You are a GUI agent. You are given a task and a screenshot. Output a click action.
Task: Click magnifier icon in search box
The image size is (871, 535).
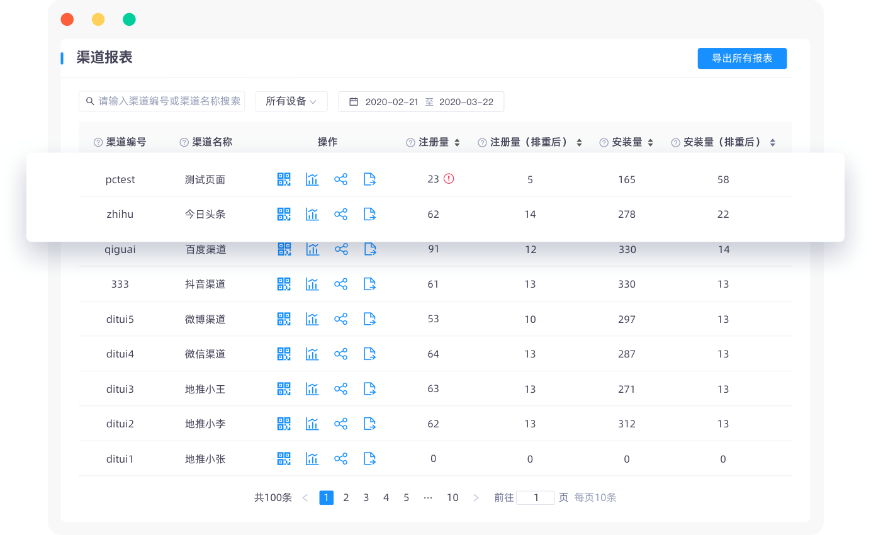click(91, 101)
